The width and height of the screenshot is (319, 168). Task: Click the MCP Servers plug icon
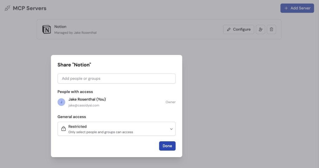[x=7, y=8]
